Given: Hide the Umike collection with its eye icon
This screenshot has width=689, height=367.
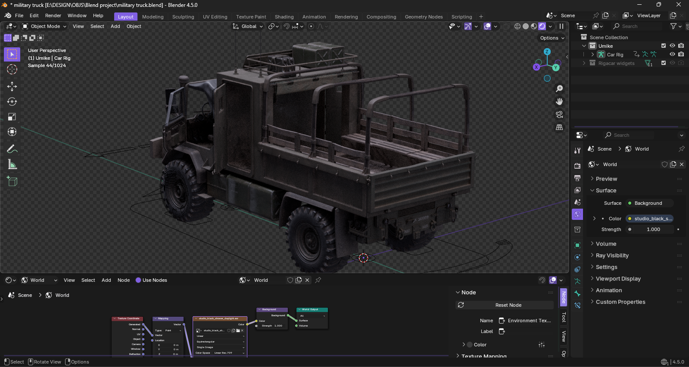Looking at the screenshot, I should coord(672,46).
